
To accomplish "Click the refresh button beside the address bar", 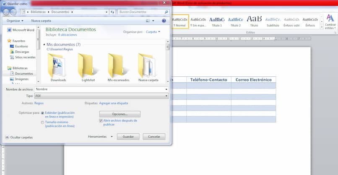I will (x=112, y=12).
